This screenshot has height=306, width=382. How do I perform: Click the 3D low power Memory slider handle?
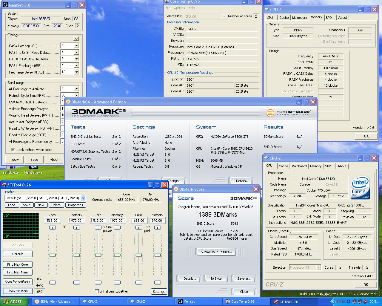click(x=117, y=255)
